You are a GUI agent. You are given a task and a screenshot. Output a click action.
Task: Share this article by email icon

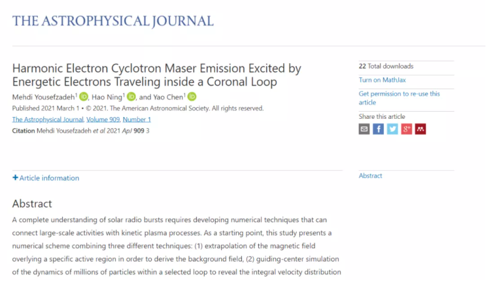(364, 129)
